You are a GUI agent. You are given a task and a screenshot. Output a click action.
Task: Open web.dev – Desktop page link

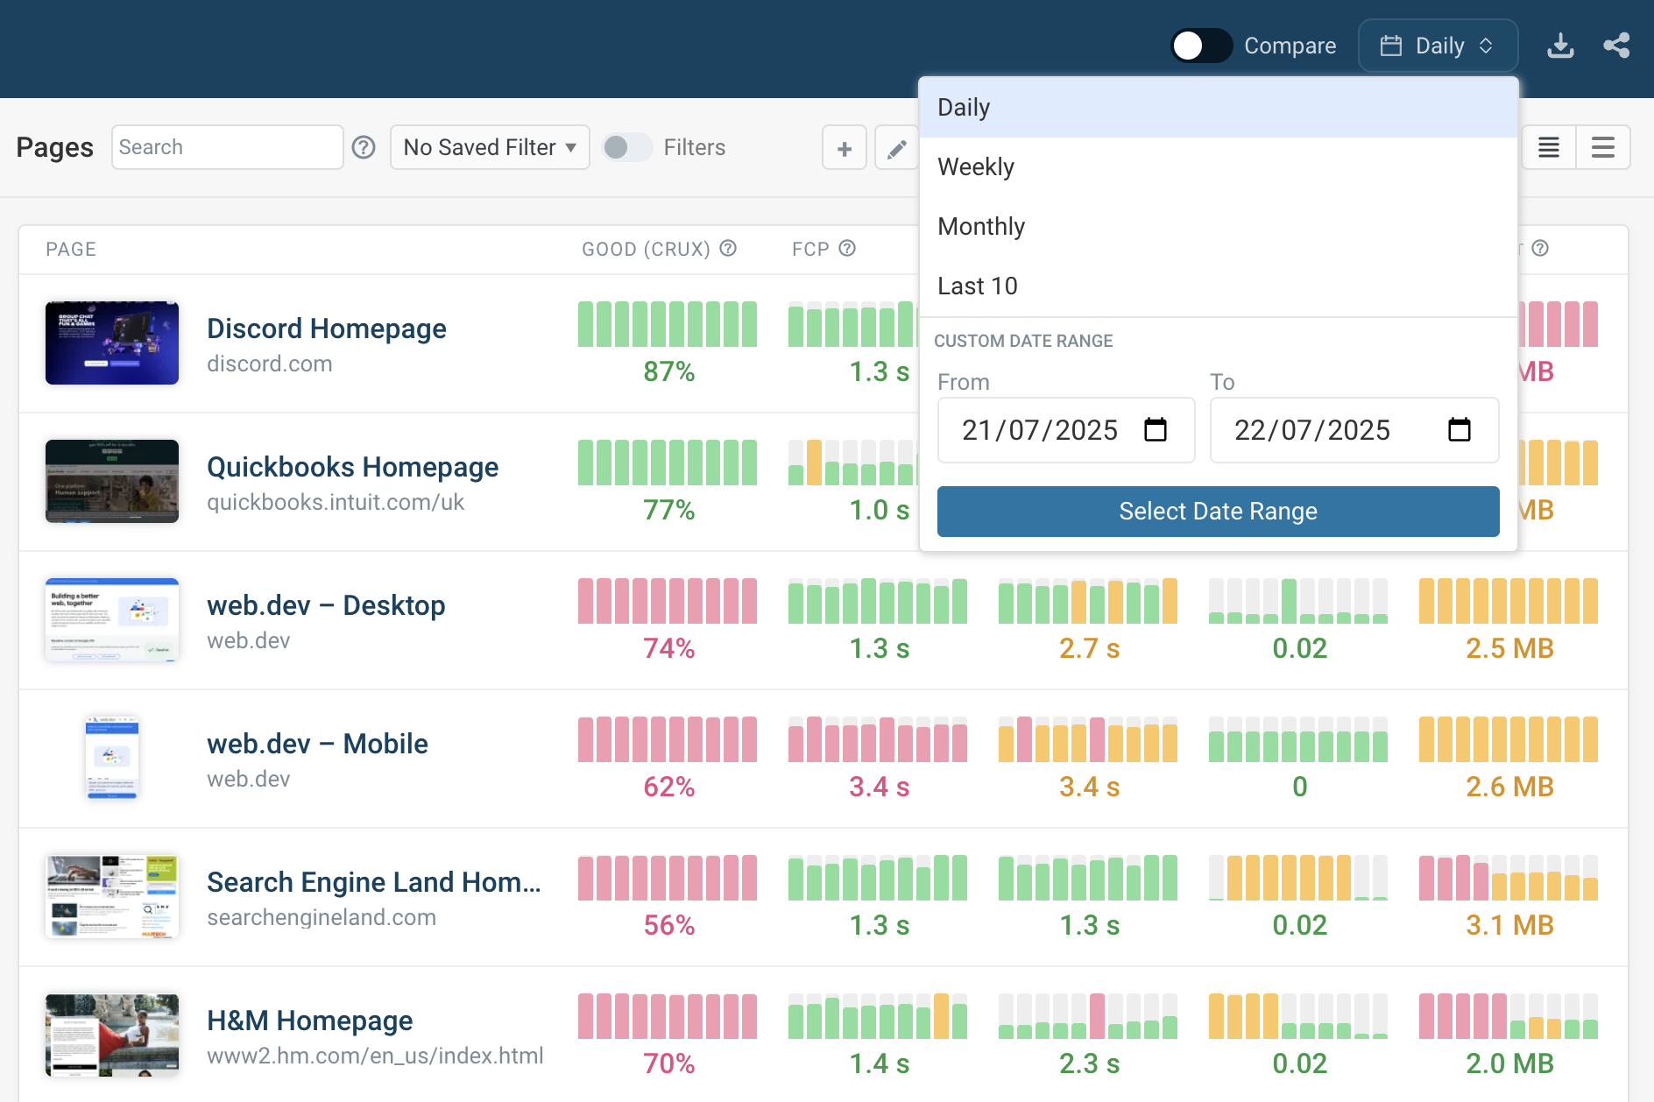pyautogui.click(x=326, y=605)
